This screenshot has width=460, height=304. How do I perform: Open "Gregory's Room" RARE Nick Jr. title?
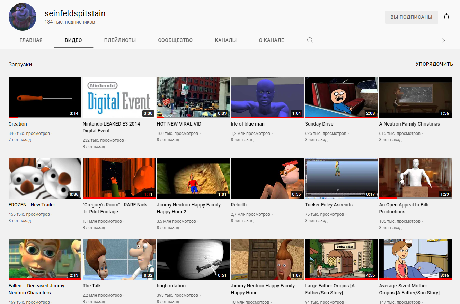[115, 208]
